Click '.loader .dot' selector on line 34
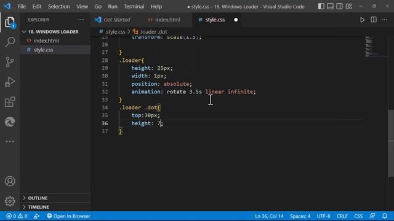Image resolution: width=394 pixels, height=221 pixels. (138, 107)
